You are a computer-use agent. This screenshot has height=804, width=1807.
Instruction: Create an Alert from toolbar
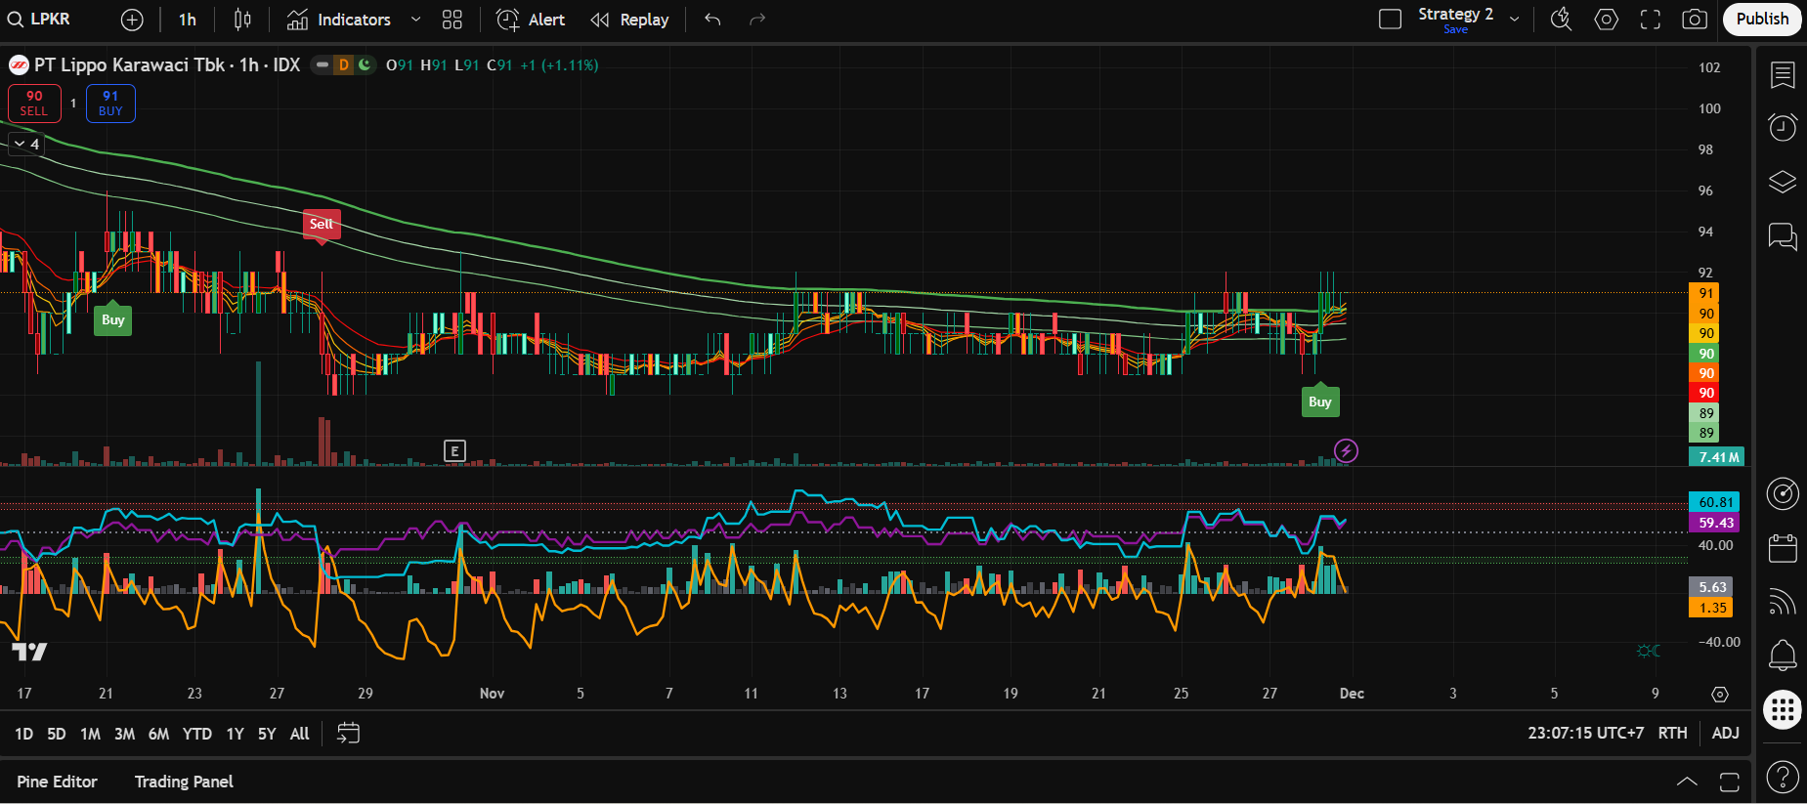(x=531, y=20)
